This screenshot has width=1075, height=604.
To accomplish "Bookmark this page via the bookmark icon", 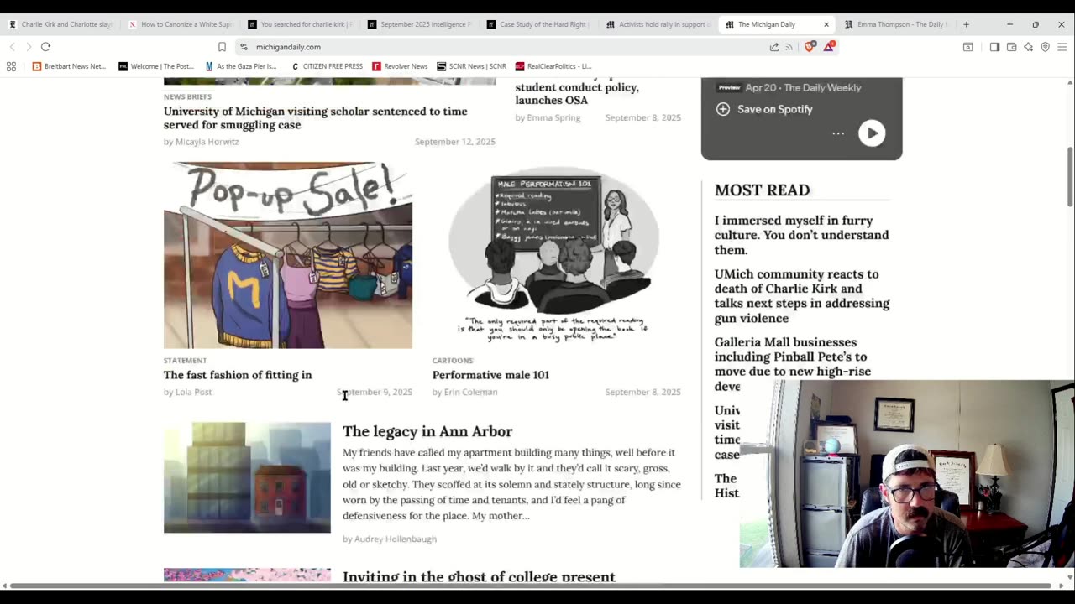I will (x=222, y=47).
